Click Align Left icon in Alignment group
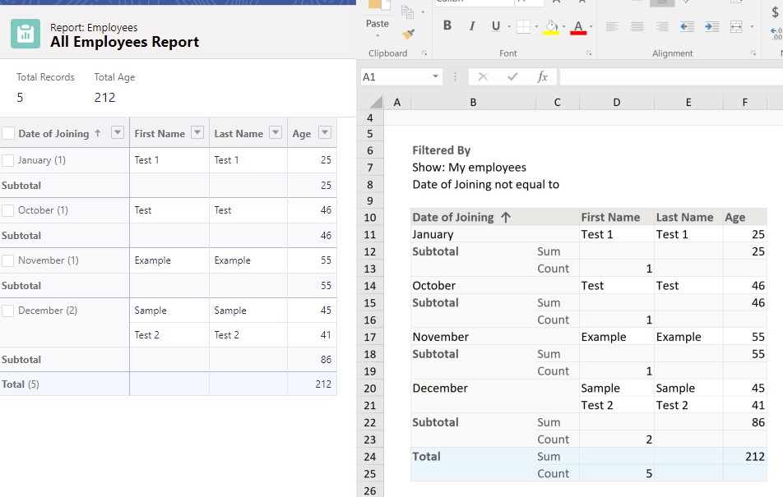This screenshot has height=497, width=783. (612, 26)
